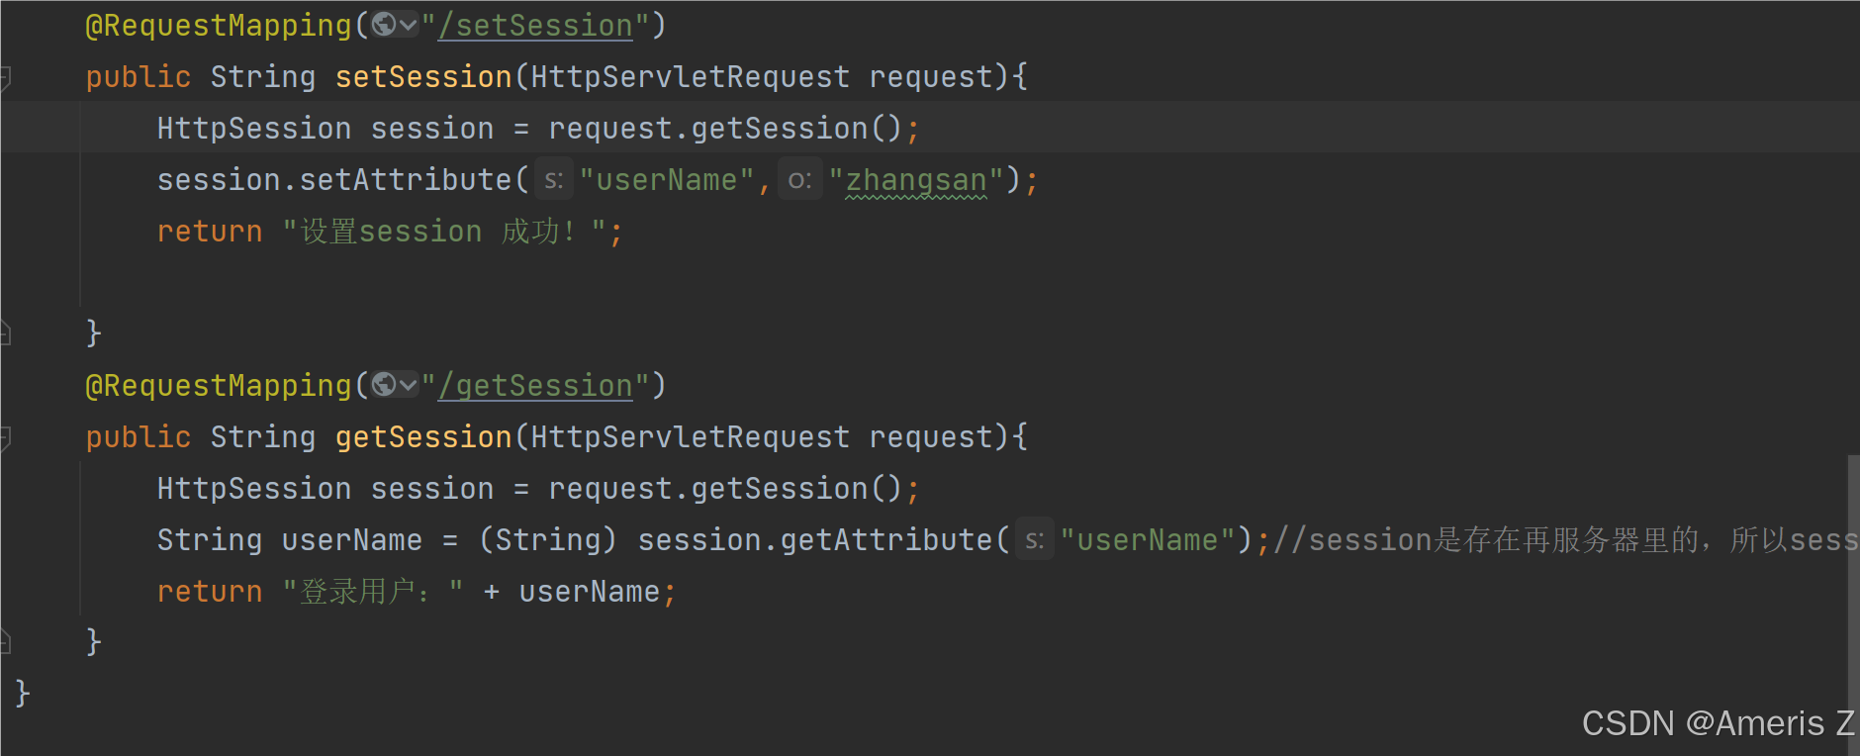1860x756 pixels.
Task: Place cursor in getSession method name
Action: [423, 437]
